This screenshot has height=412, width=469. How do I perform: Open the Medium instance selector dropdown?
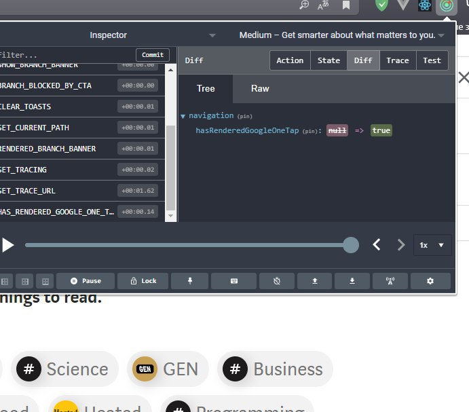point(341,35)
